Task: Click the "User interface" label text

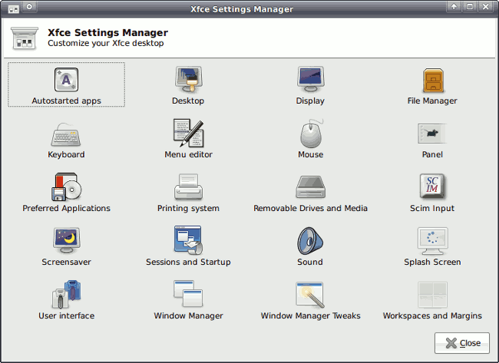Action: click(x=66, y=316)
